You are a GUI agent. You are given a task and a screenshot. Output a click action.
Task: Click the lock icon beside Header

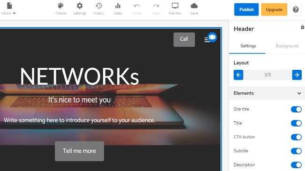pyautogui.click(x=302, y=27)
